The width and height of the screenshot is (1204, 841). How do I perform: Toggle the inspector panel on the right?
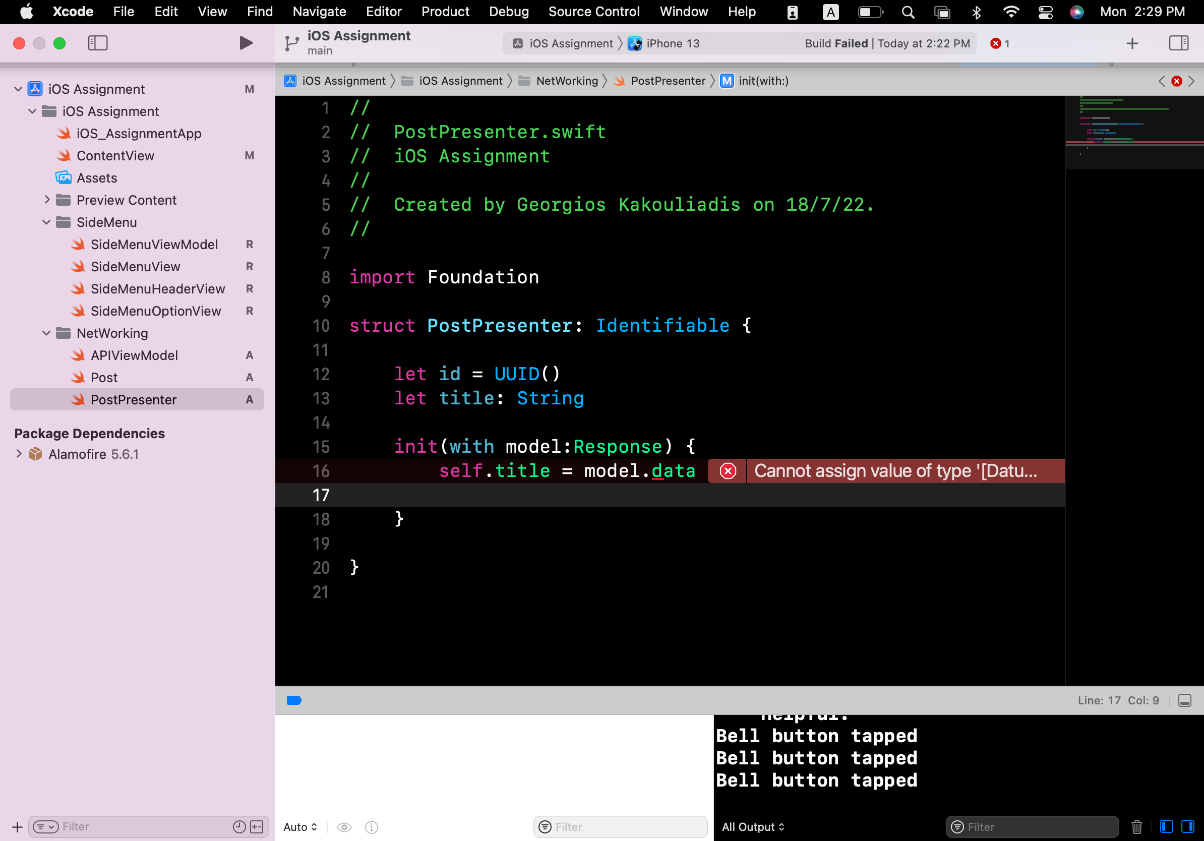coord(1178,43)
